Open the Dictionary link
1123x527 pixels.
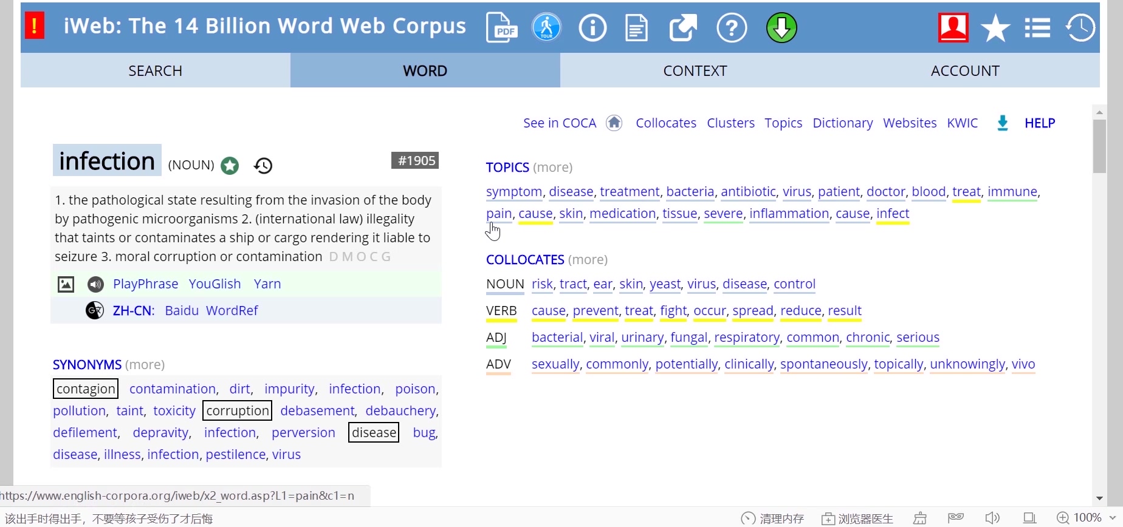click(x=843, y=123)
